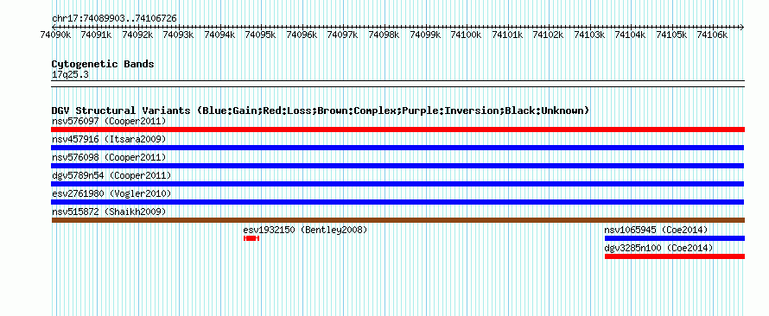Click the 74098k ruler tick label
Screen dimensions: 769x316
tap(384, 35)
